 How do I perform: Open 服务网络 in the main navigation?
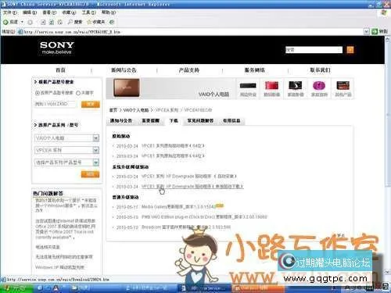(254, 70)
